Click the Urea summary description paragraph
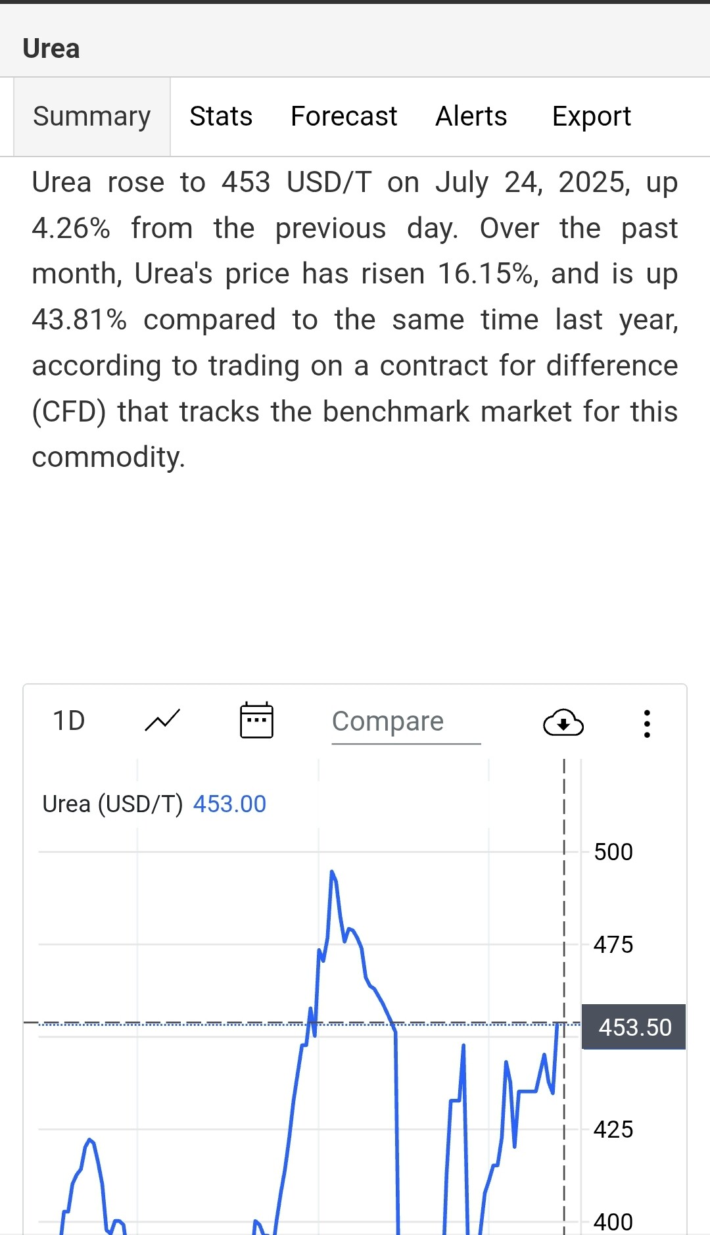The width and height of the screenshot is (710, 1235). (355, 320)
